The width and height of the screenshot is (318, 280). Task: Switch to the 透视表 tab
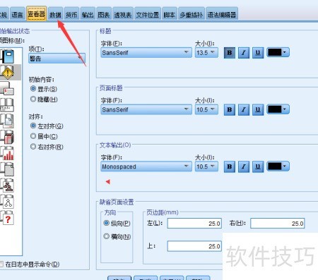(123, 15)
